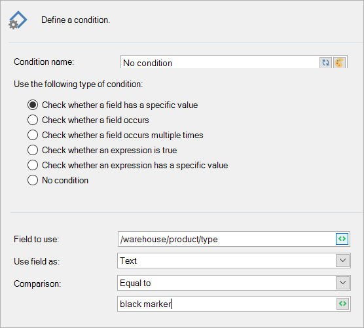364x328 pixels.
Task: Click the condition diamond gear icon
Action: 18,20
